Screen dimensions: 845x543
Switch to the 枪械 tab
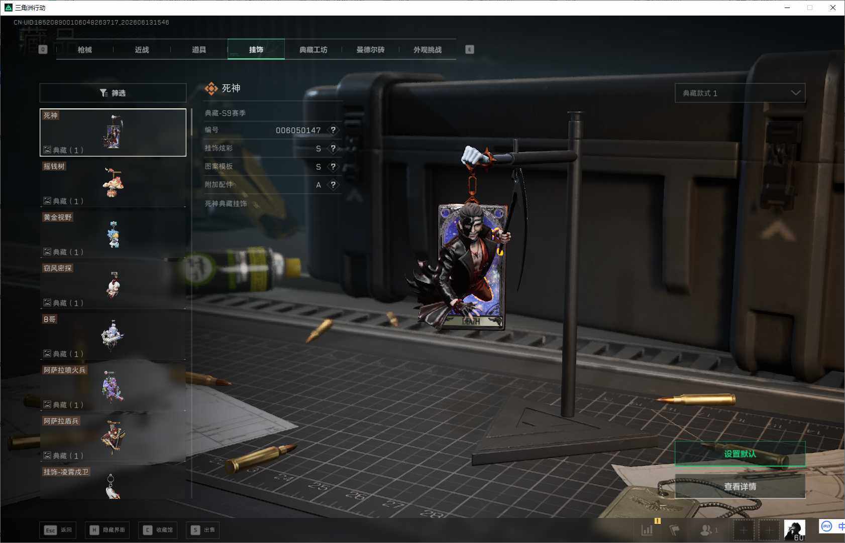pyautogui.click(x=85, y=50)
